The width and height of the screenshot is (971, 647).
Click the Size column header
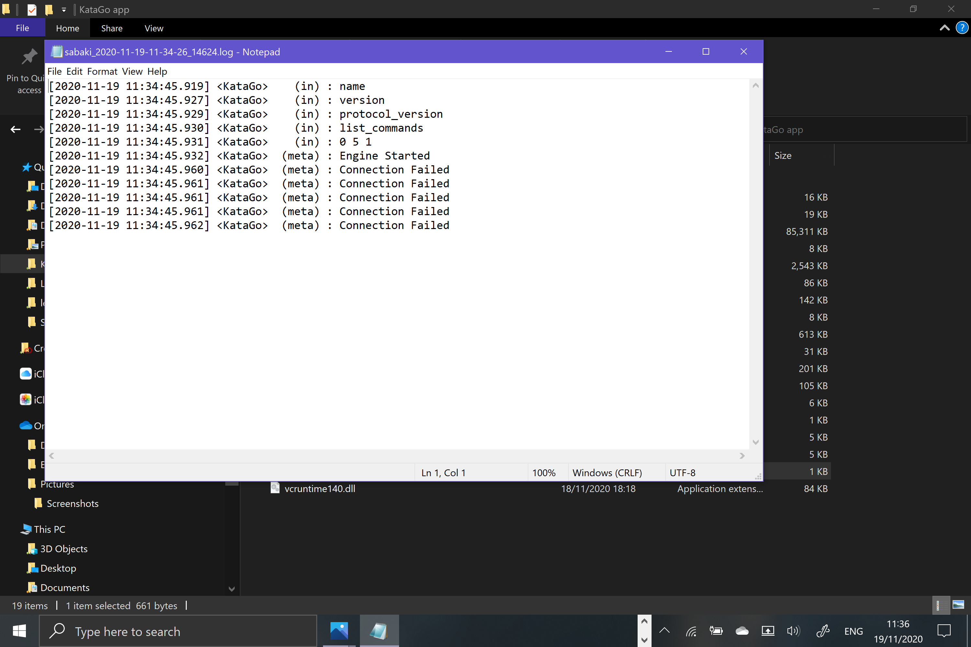[x=783, y=156]
